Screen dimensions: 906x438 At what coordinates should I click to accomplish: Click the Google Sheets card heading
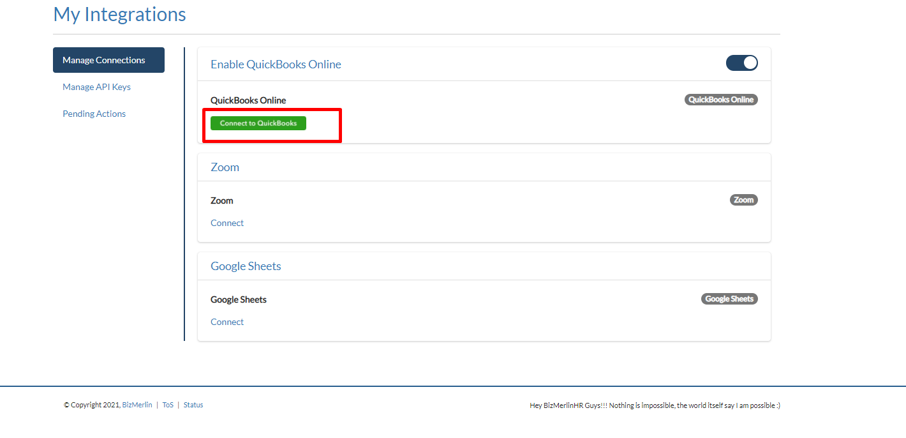pos(246,266)
